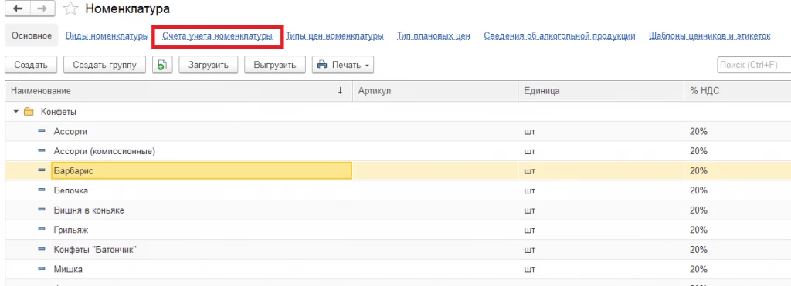Select the Вишня в коньяке row name
The height and width of the screenshot is (286, 791).
(x=89, y=210)
